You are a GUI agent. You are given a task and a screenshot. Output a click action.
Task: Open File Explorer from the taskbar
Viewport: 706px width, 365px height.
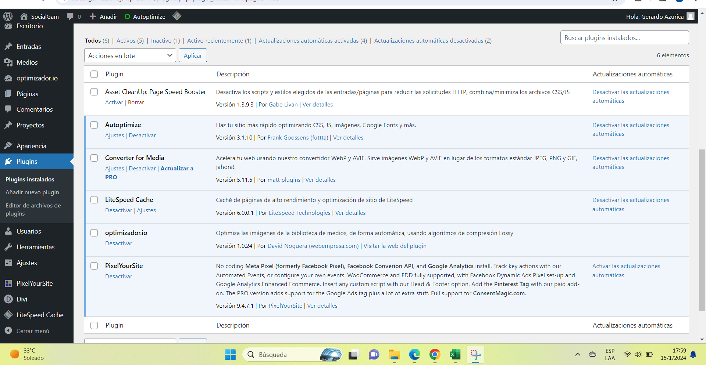click(395, 355)
